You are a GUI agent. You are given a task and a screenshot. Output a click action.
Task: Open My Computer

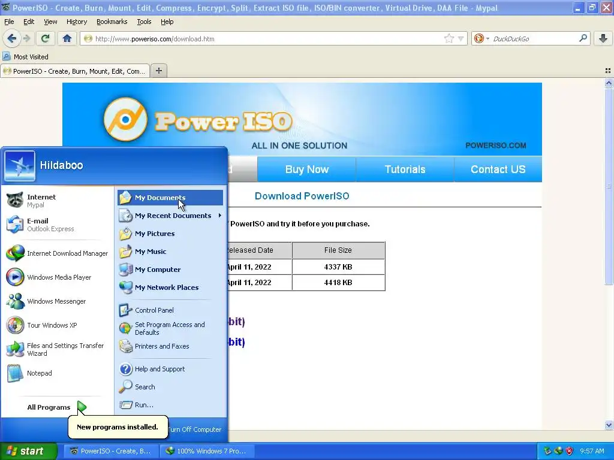pos(170,270)
